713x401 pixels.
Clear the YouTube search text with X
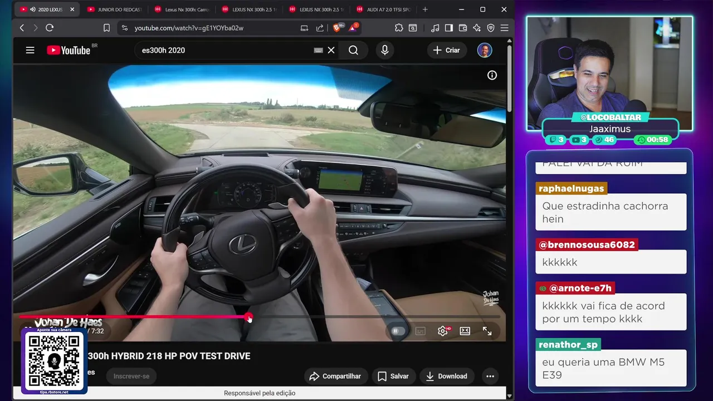(331, 50)
